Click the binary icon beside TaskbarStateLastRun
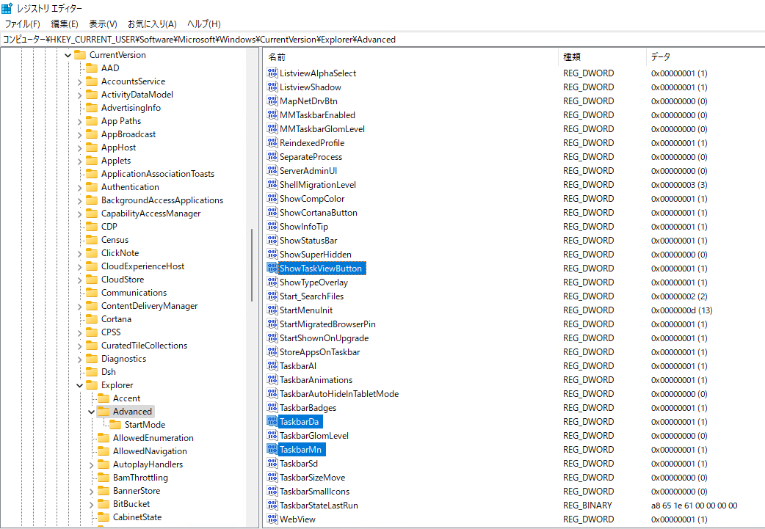 point(272,505)
